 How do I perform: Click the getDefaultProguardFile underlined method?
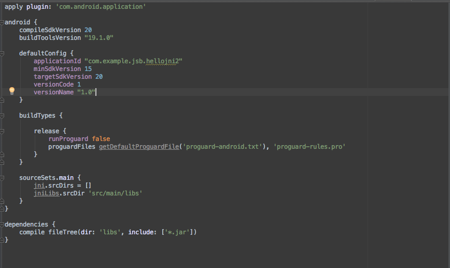point(139,147)
